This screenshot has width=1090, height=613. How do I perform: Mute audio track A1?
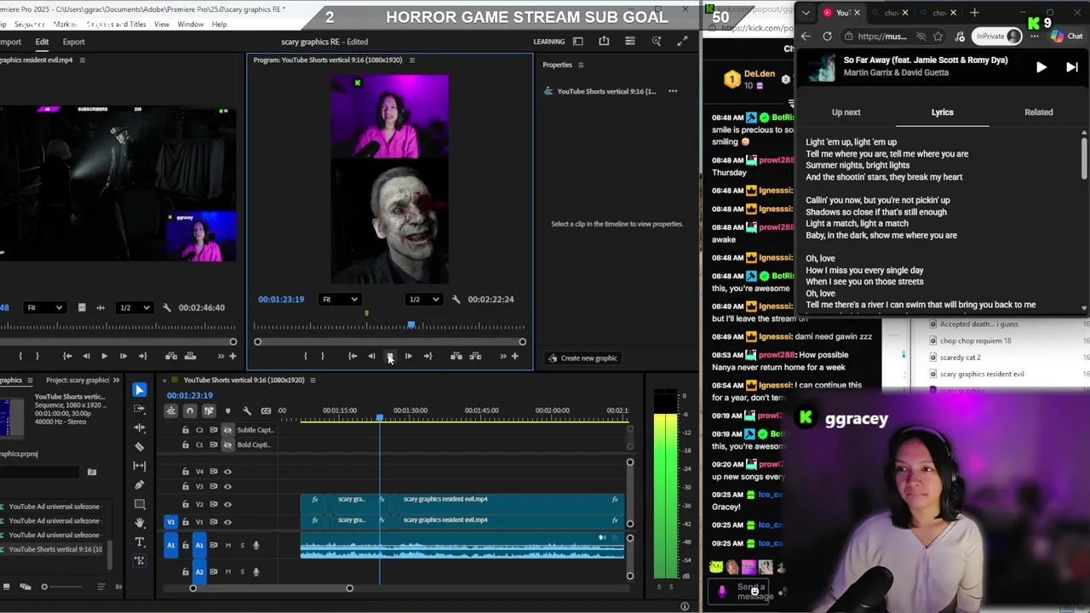pyautogui.click(x=227, y=546)
